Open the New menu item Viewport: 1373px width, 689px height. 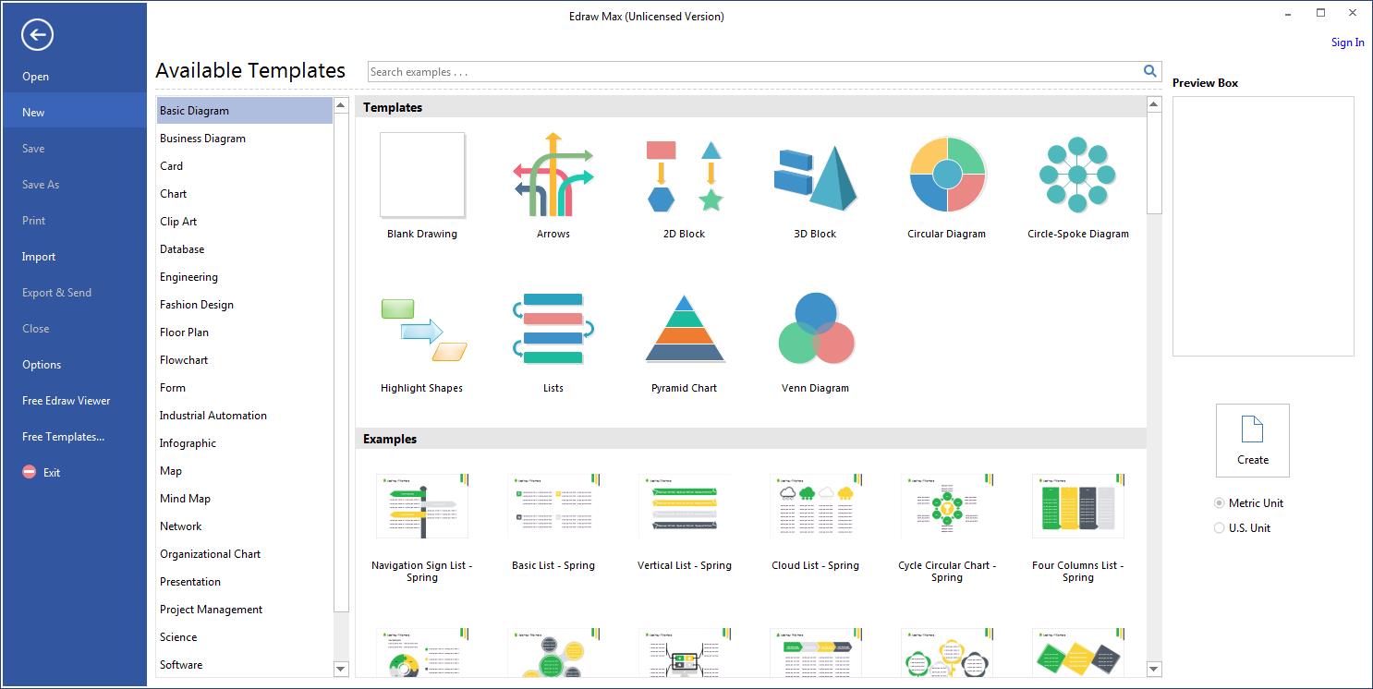[x=33, y=112]
